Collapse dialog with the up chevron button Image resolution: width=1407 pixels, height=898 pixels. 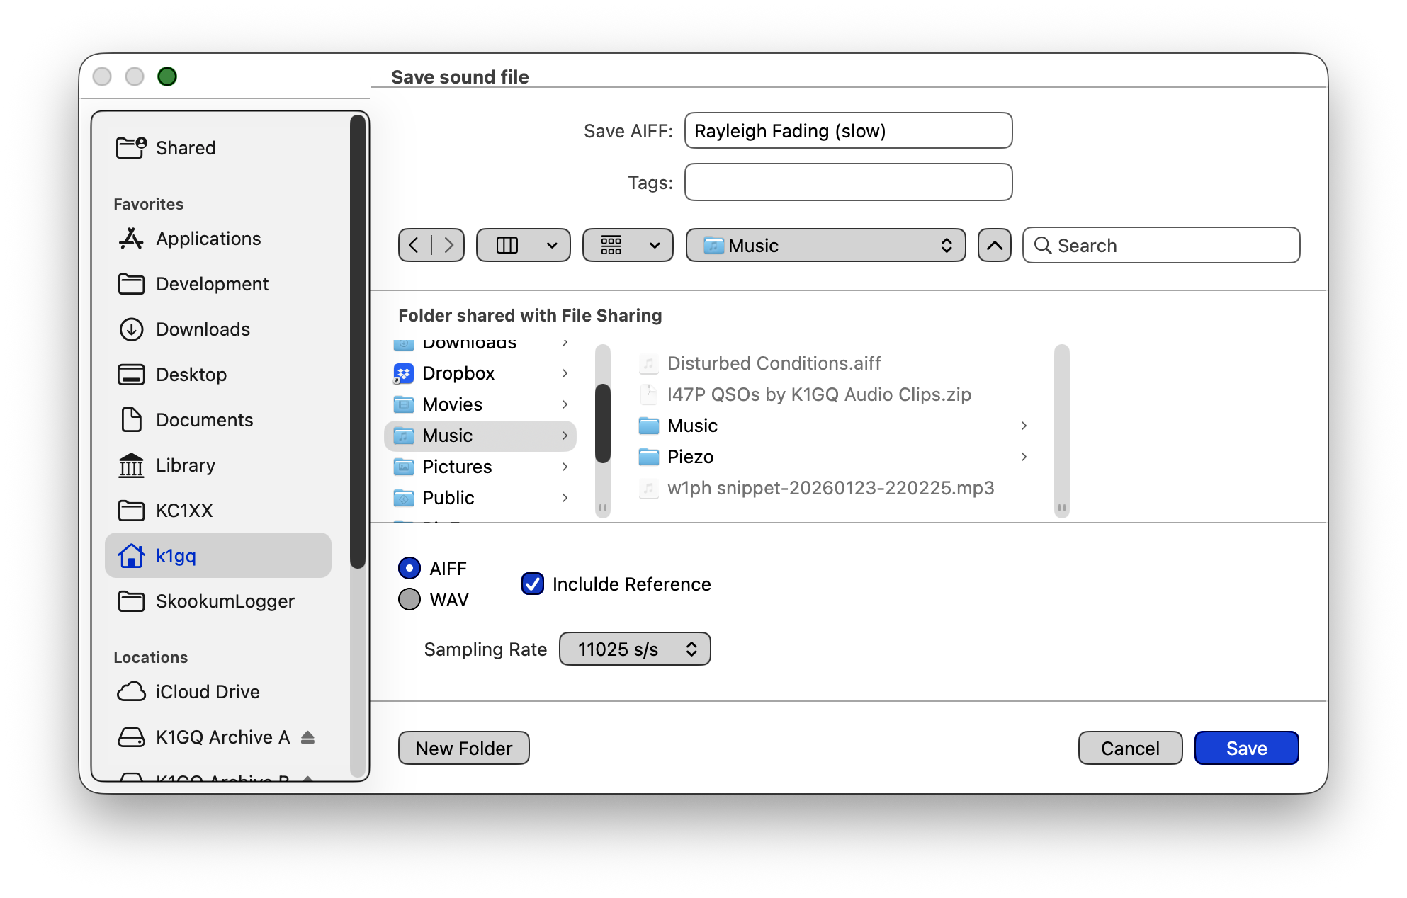994,245
